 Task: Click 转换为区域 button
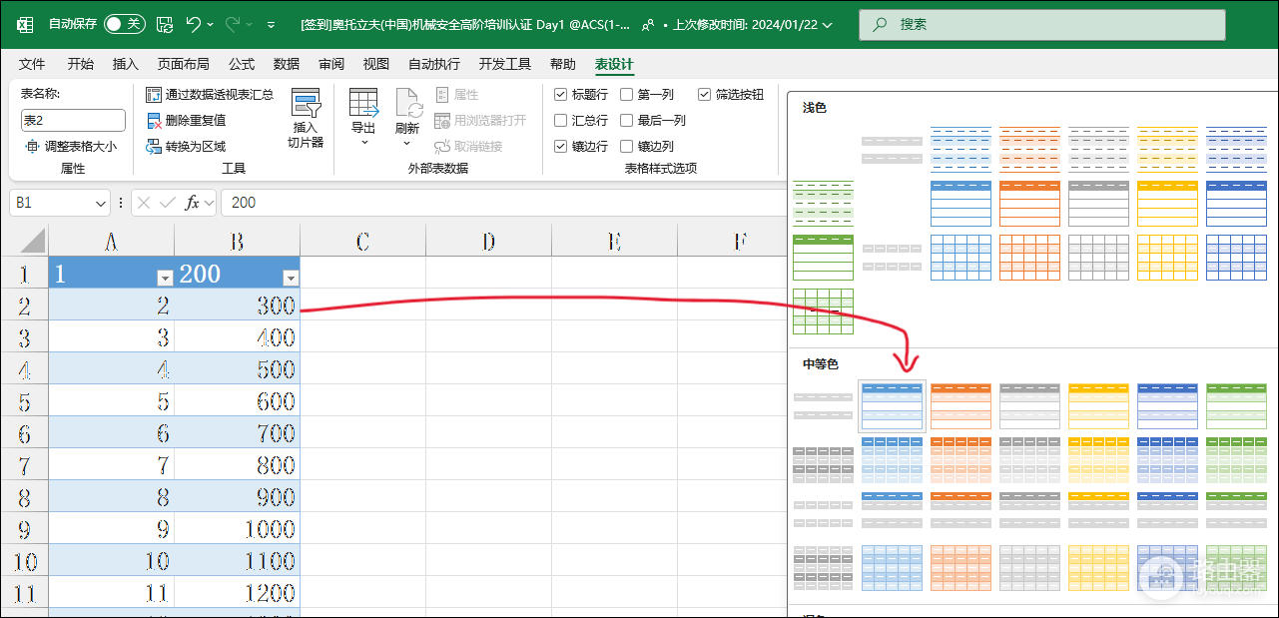coord(186,146)
